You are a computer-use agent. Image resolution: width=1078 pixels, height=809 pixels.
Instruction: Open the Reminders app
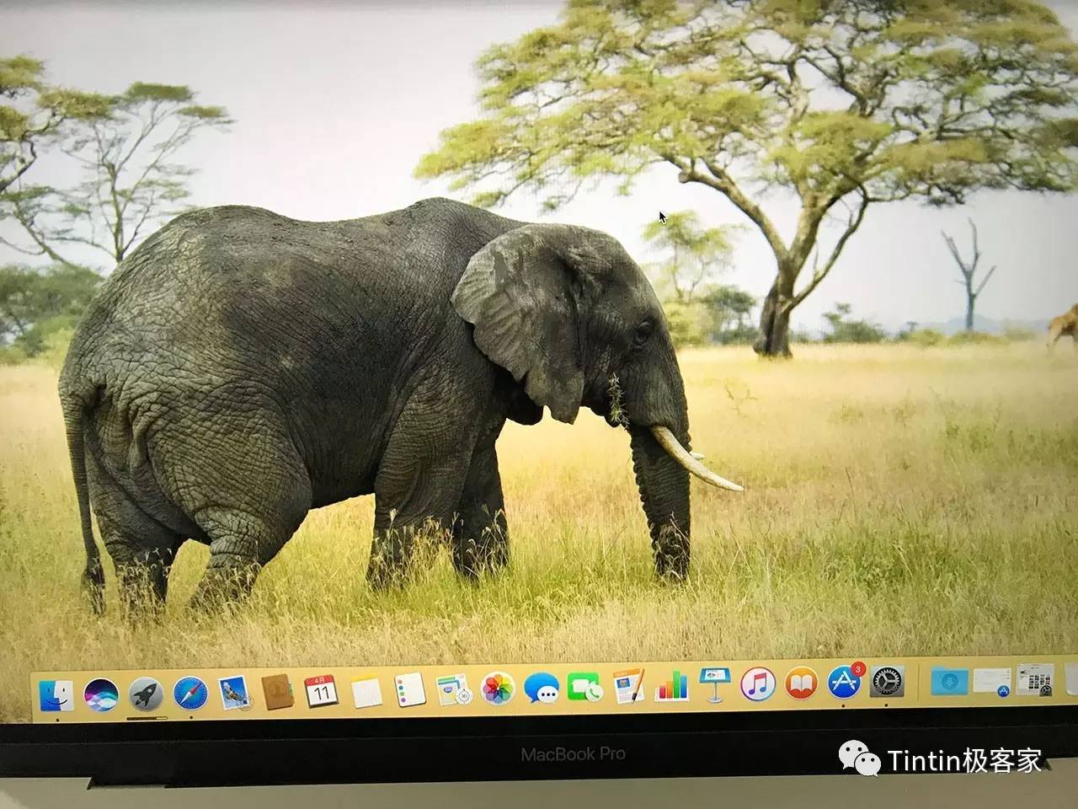point(410,690)
